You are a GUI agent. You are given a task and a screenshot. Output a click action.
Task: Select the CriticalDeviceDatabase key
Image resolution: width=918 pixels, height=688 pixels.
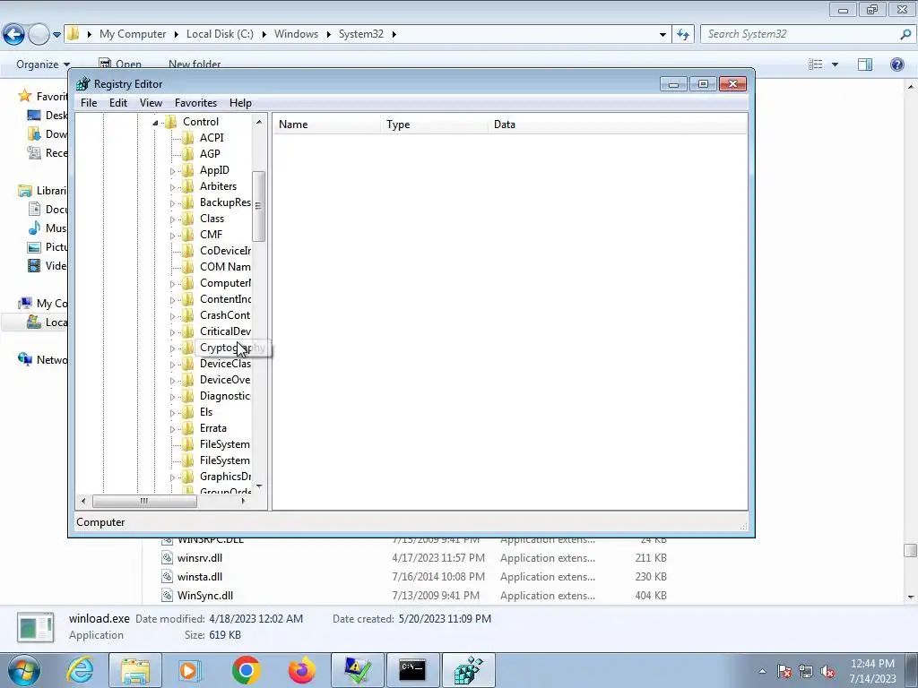coord(225,331)
